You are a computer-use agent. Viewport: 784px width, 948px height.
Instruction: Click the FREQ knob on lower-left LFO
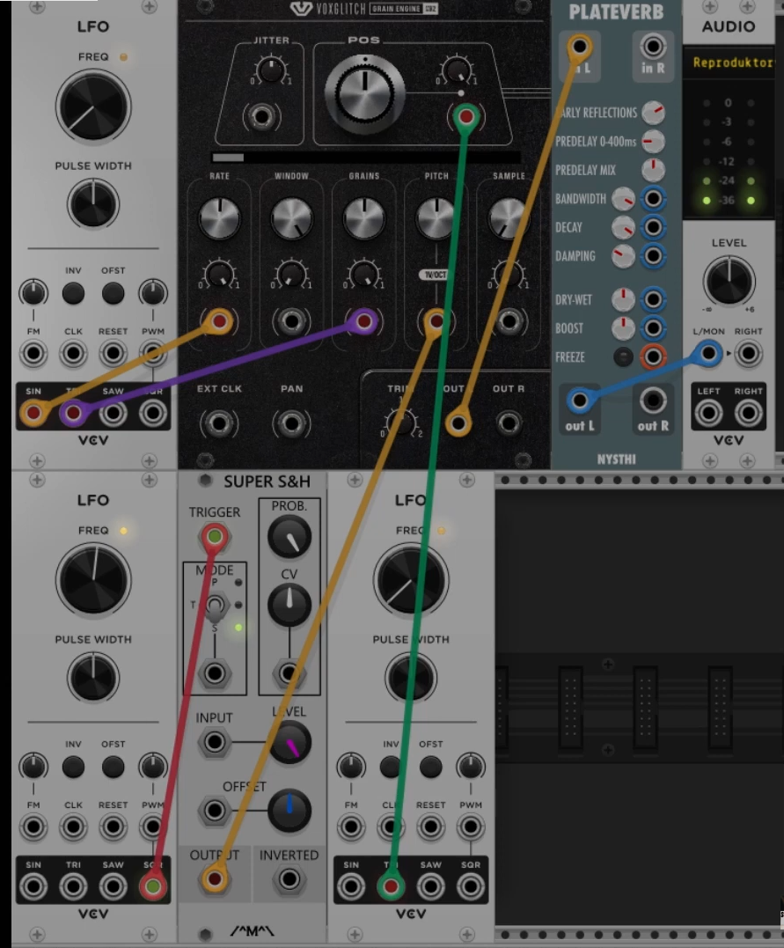click(x=93, y=580)
